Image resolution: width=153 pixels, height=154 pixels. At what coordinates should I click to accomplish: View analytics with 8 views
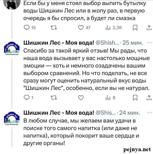coord(108,97)
